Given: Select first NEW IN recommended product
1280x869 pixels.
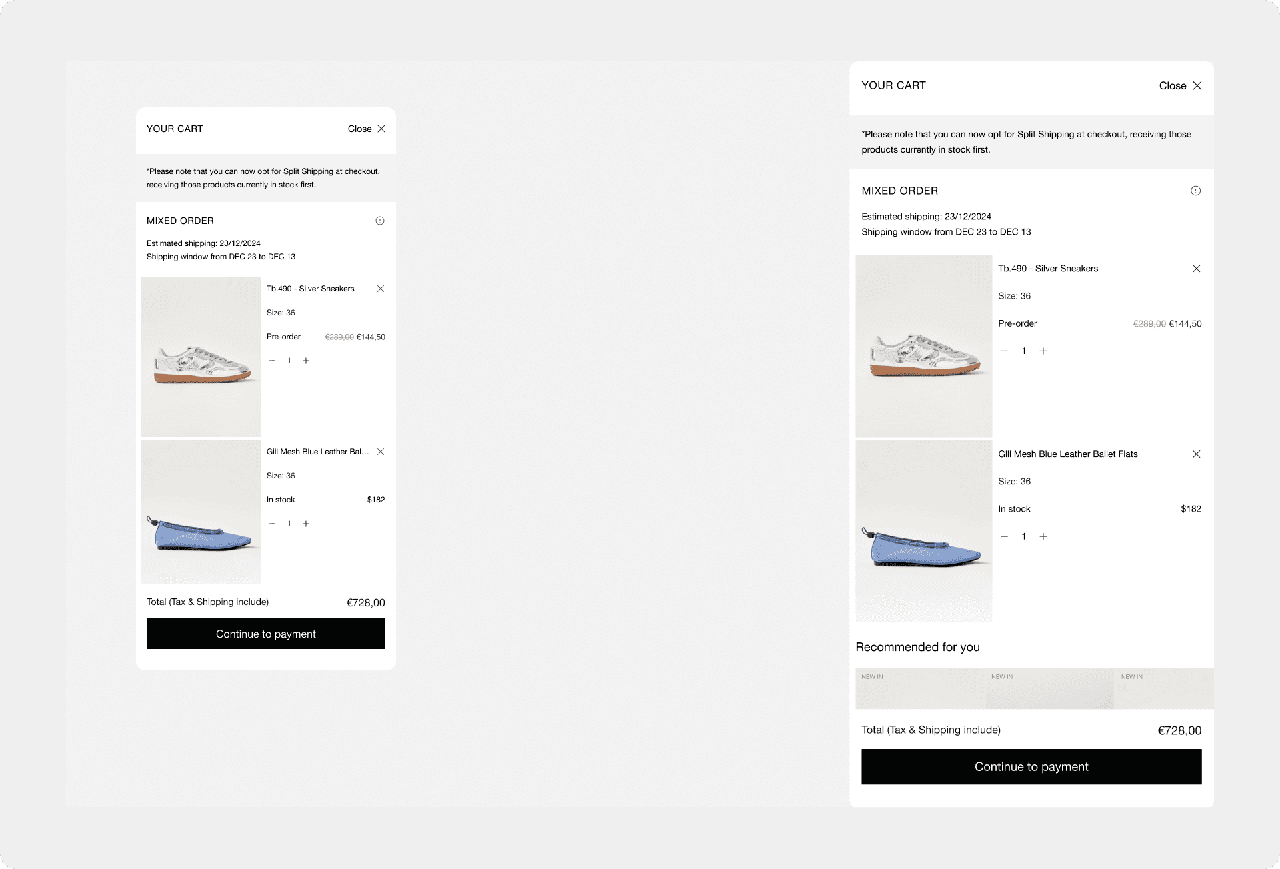Looking at the screenshot, I should (919, 688).
